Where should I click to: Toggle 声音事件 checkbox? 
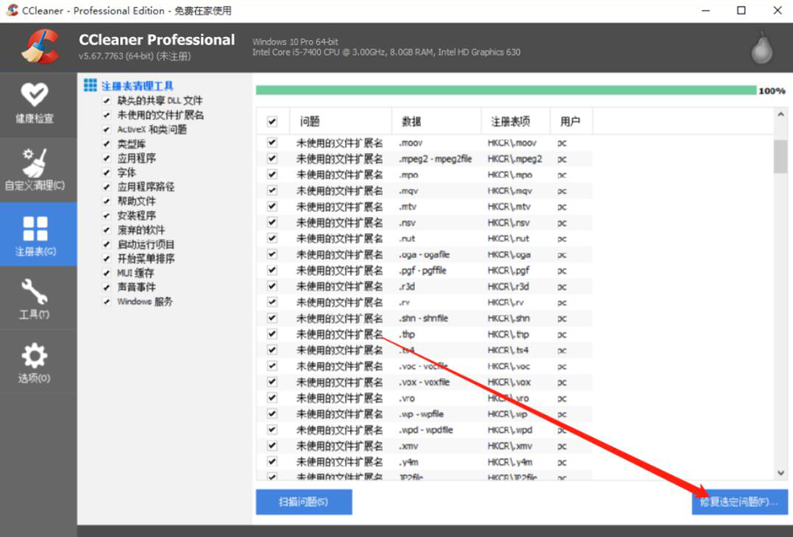point(107,288)
